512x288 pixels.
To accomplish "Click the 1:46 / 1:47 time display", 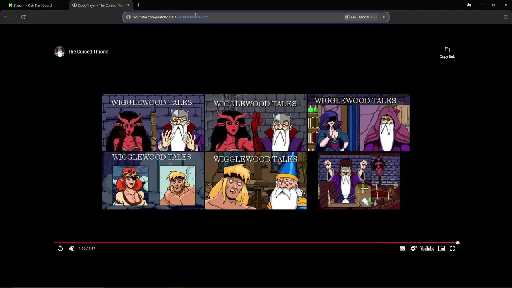I will 87,248.
